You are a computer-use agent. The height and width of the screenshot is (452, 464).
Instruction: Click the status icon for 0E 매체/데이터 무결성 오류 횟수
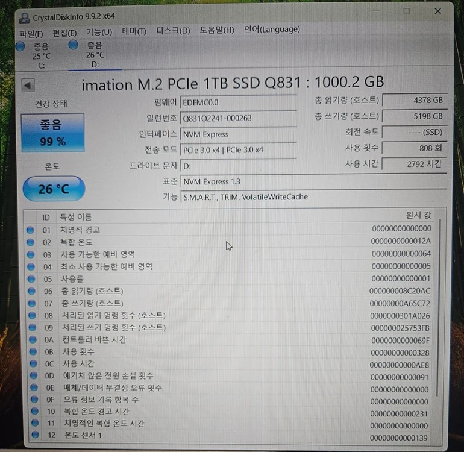click(34, 388)
